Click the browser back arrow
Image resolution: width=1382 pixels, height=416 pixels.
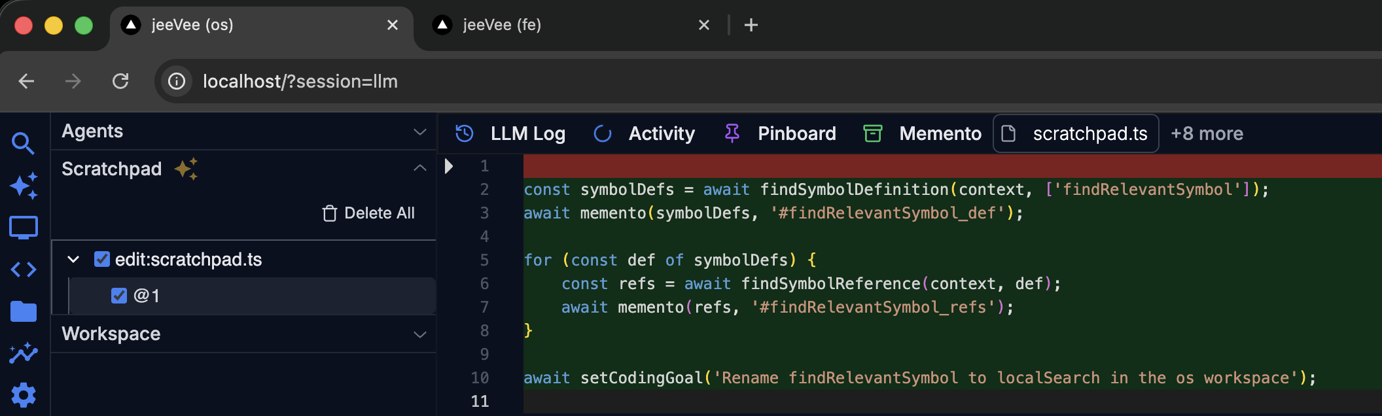coord(27,81)
